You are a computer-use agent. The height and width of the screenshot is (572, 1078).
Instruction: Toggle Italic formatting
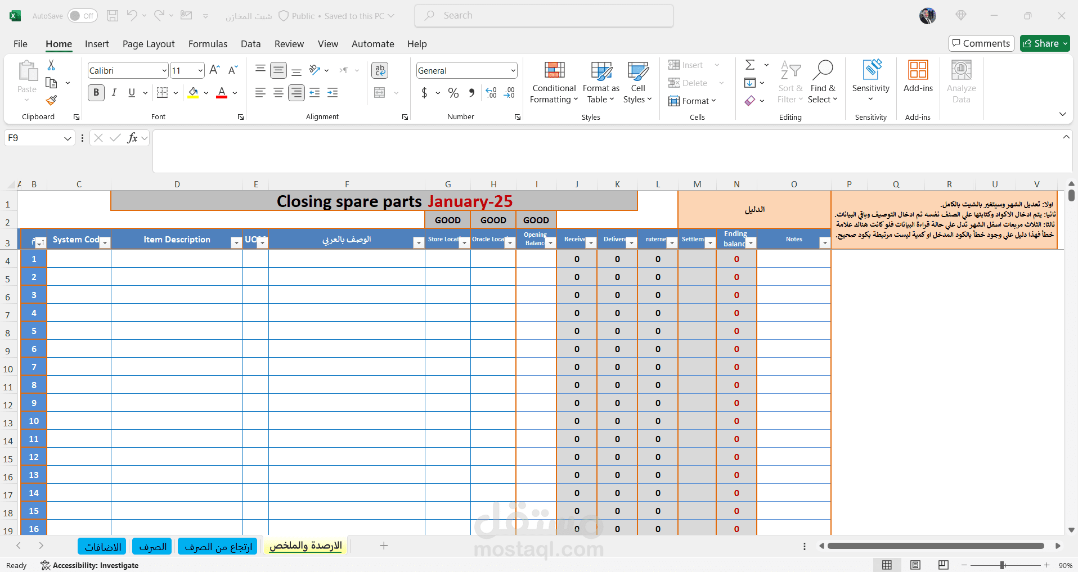click(114, 93)
